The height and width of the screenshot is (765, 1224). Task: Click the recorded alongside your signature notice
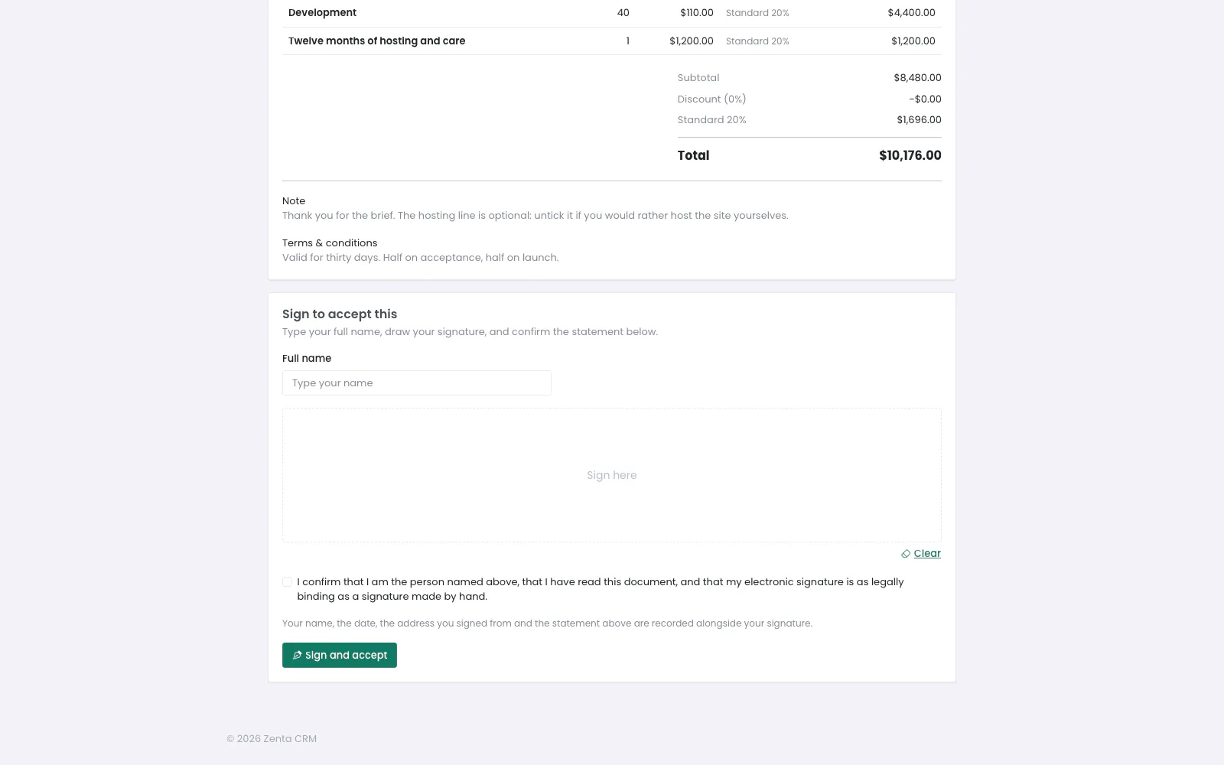point(547,623)
